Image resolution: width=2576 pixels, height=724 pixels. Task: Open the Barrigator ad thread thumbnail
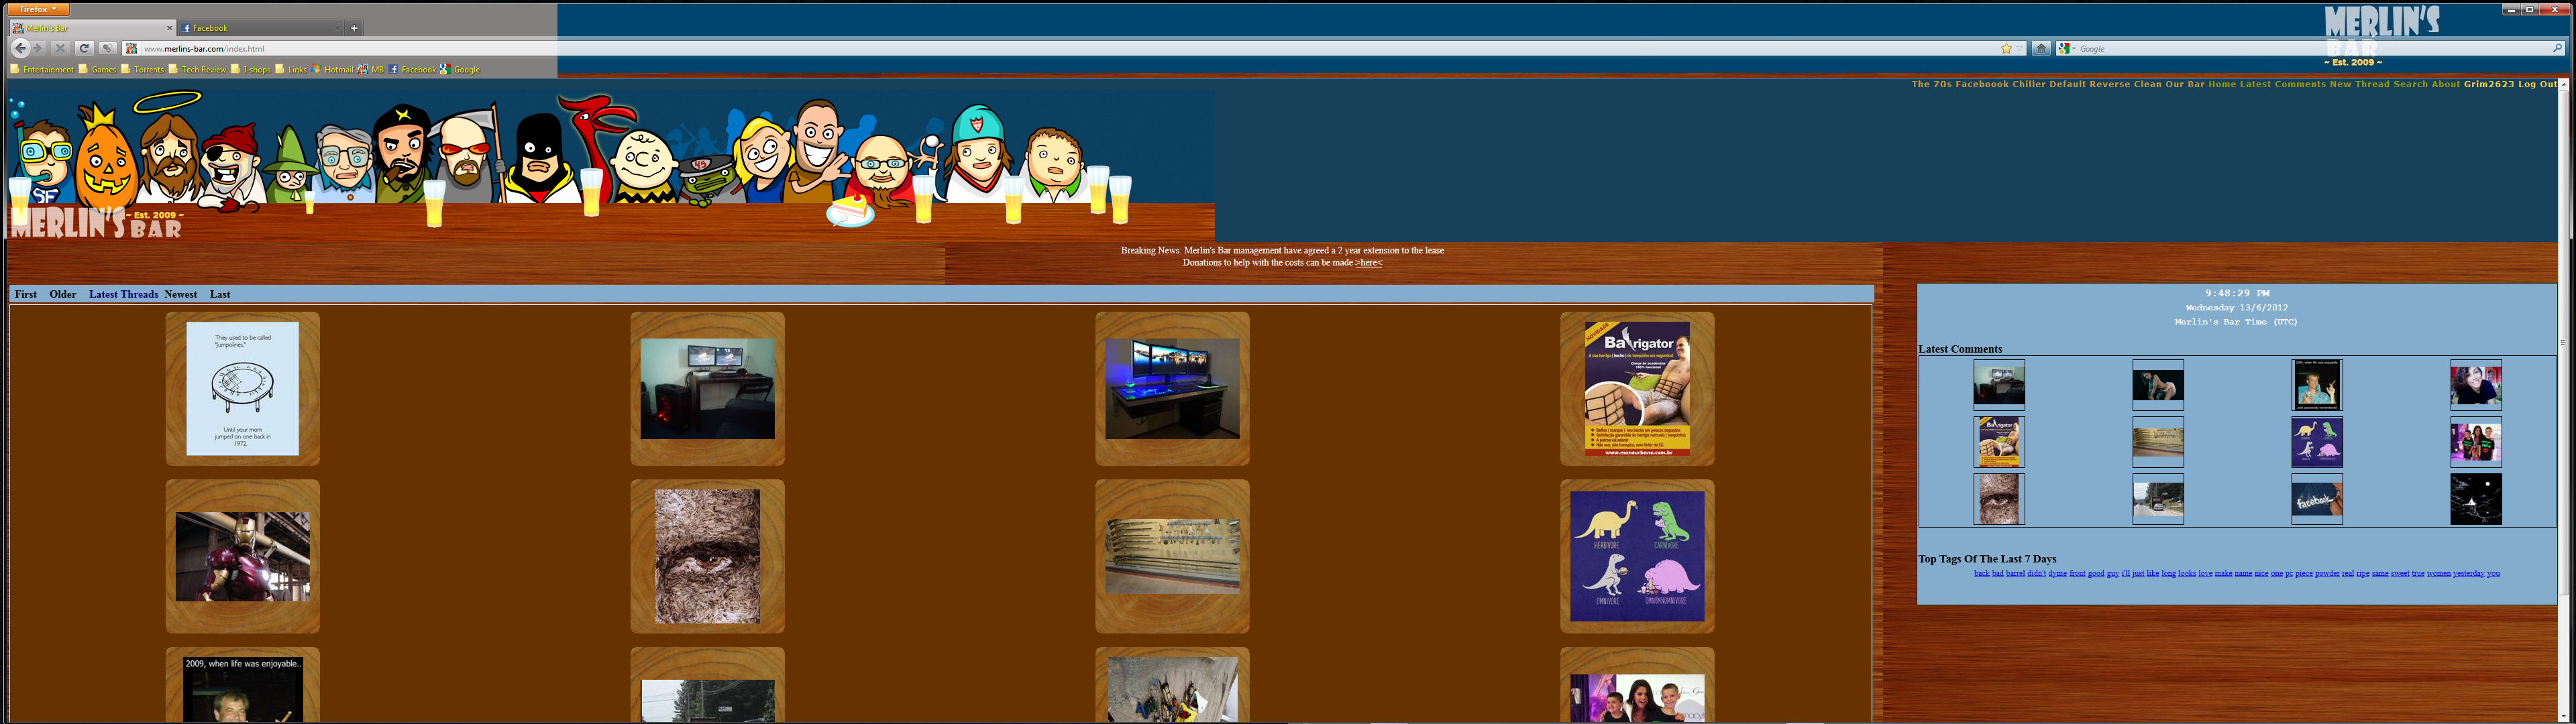pyautogui.click(x=1637, y=388)
